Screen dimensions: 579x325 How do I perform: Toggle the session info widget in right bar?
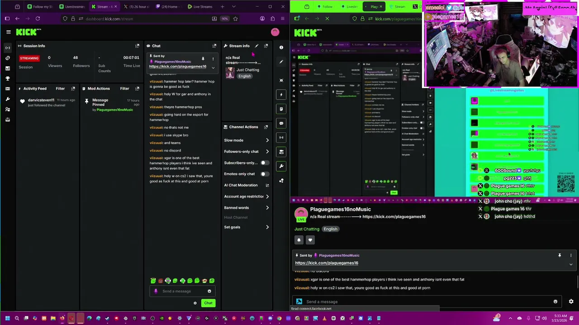pos(281,138)
